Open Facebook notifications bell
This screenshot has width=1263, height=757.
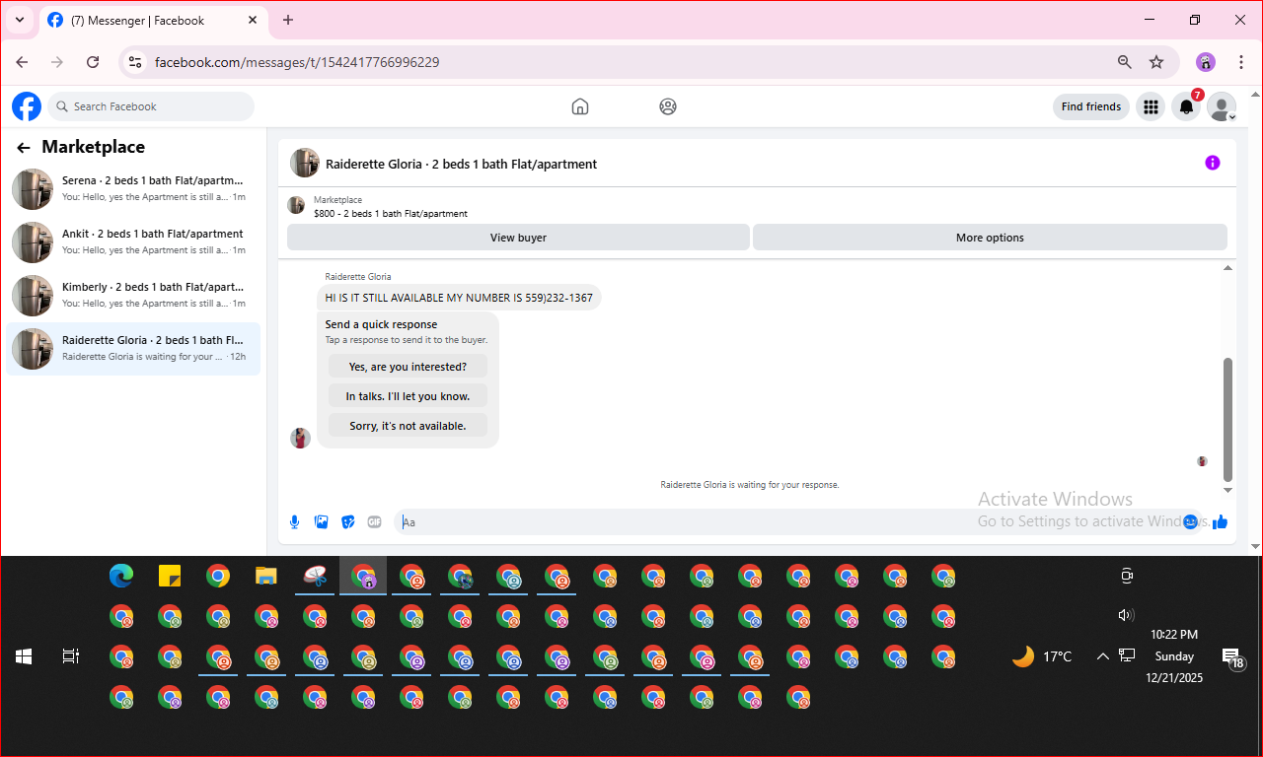tap(1186, 106)
